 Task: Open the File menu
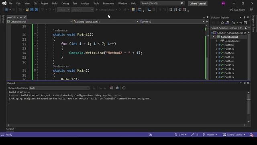pyautogui.click(x=10, y=3)
